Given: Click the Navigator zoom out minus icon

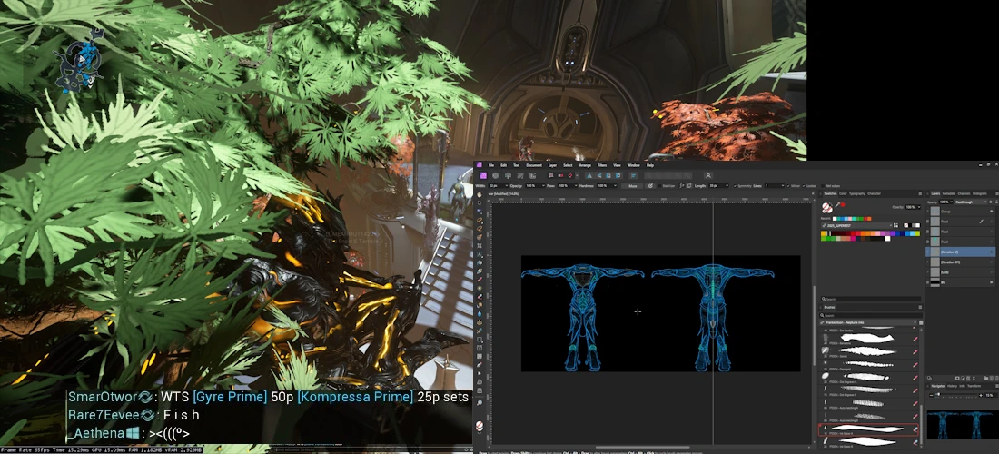Looking at the screenshot, I should pyautogui.click(x=932, y=395).
